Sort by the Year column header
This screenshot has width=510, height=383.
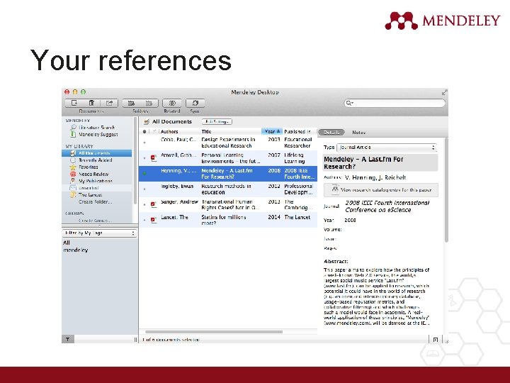tap(271, 132)
